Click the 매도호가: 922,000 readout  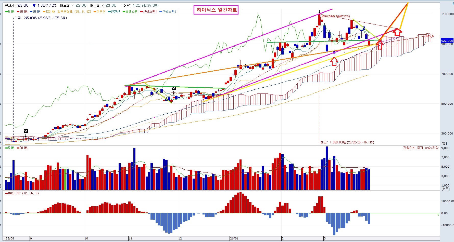[73, 5]
